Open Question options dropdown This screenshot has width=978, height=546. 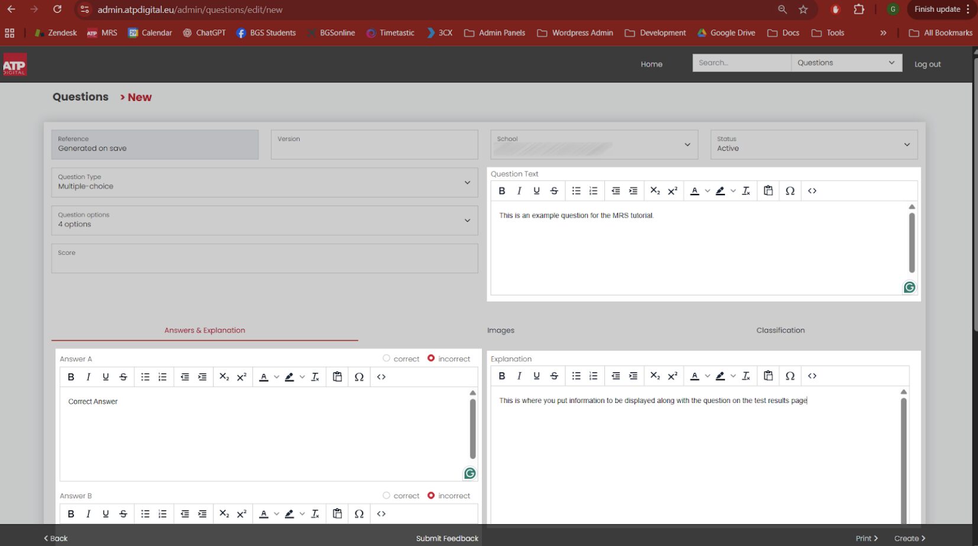(264, 220)
